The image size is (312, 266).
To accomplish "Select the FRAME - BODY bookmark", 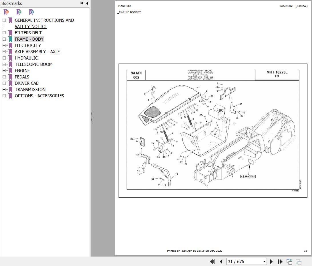I will click(x=29, y=39).
